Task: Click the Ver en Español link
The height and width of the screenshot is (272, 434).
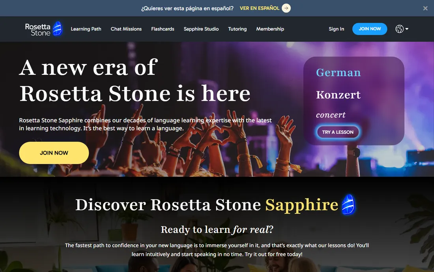Action: (x=259, y=8)
